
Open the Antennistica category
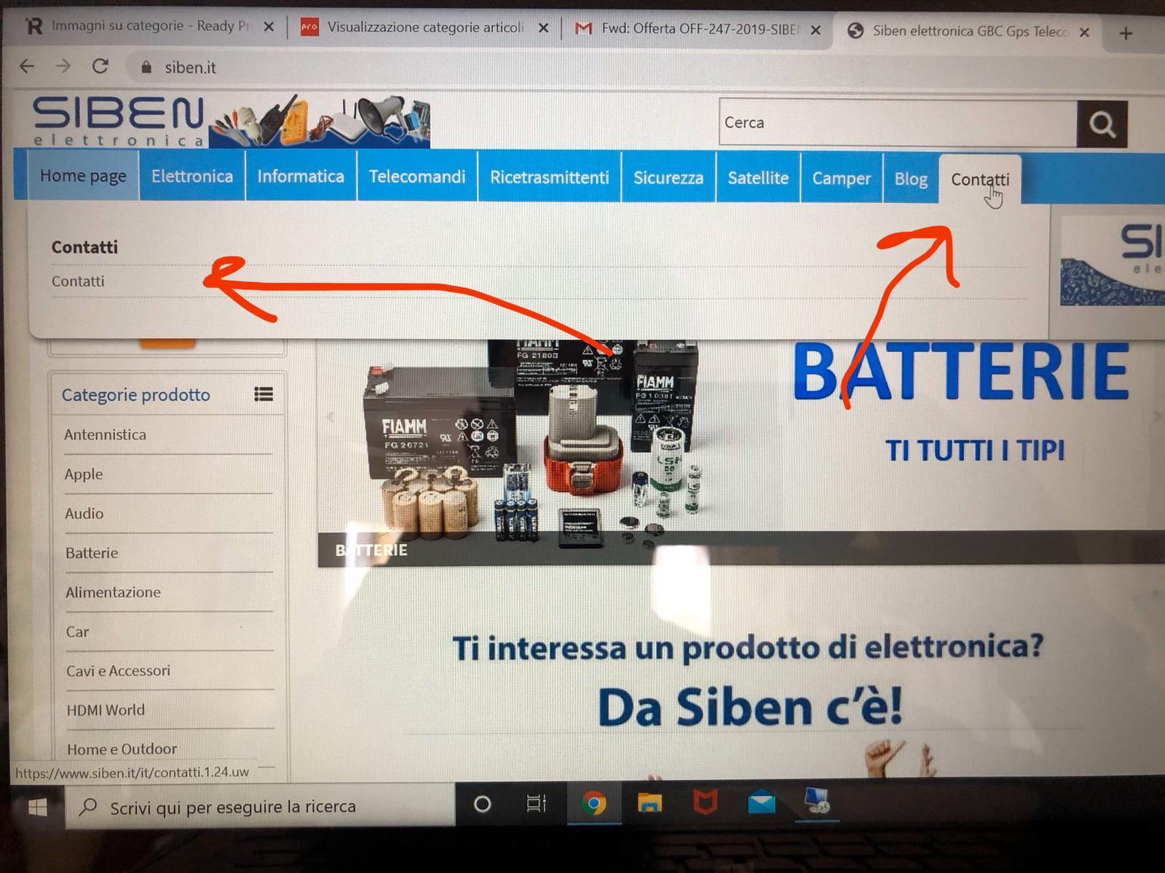click(105, 435)
